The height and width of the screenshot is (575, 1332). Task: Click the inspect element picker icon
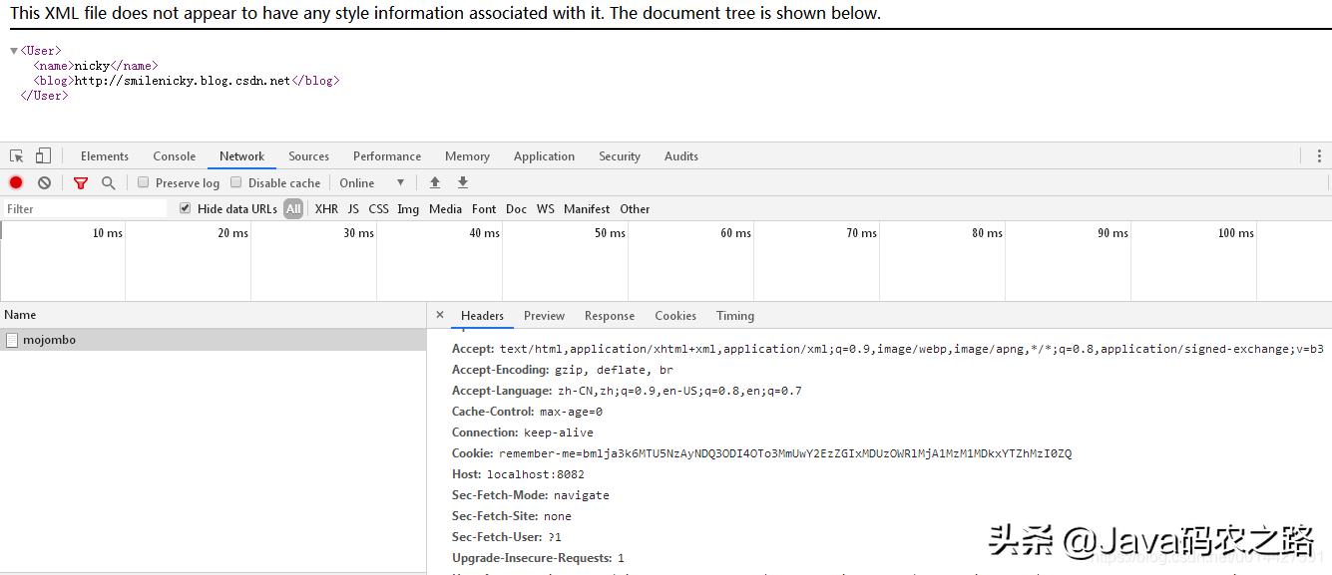(x=17, y=156)
